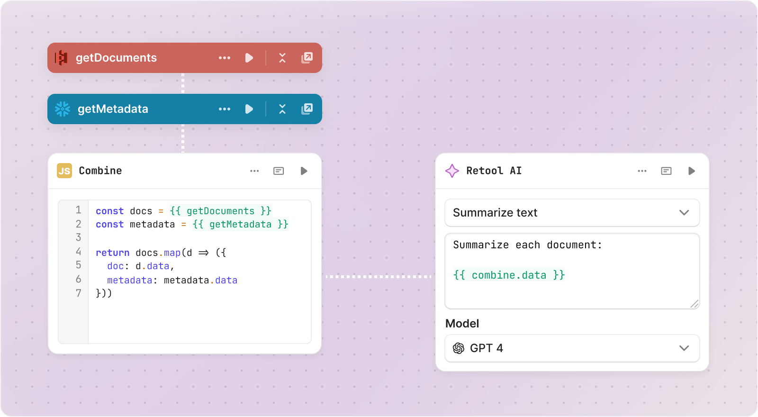This screenshot has height=417, width=758.
Task: Open Retool AI more options menu
Action: click(642, 171)
